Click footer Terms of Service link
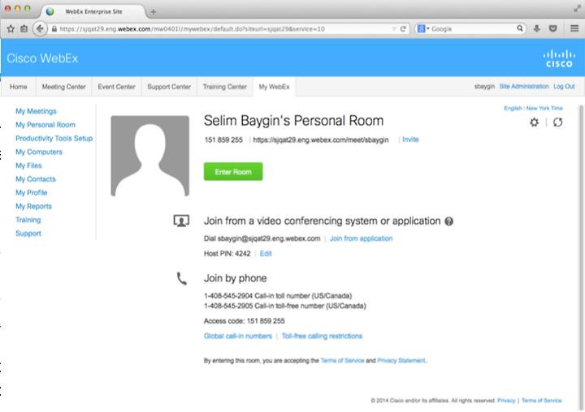 click(x=541, y=401)
